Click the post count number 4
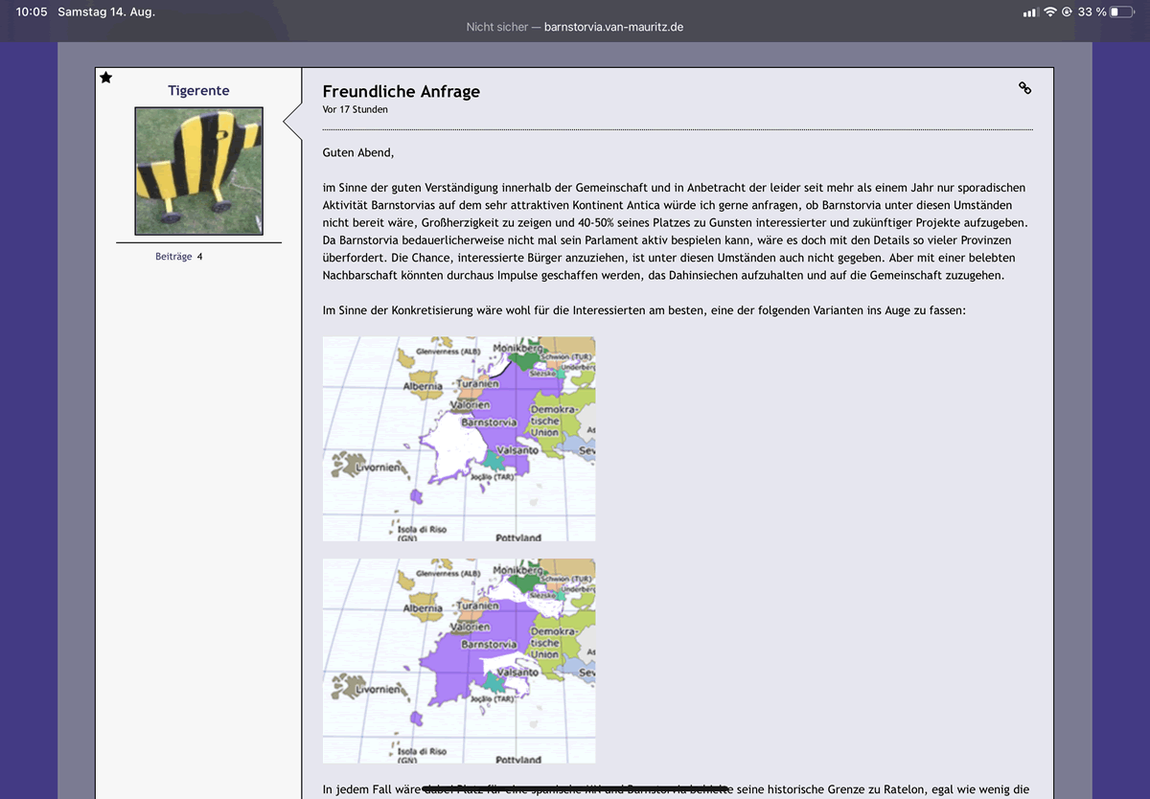Image resolution: width=1150 pixels, height=799 pixels. coord(199,257)
